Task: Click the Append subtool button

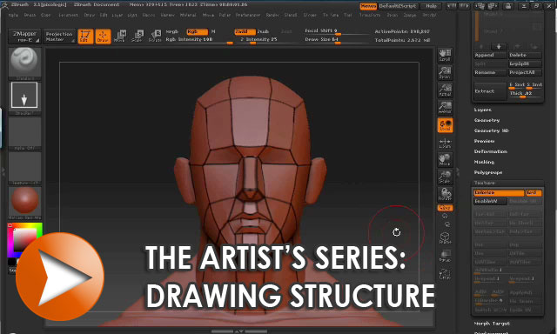Action: pos(490,55)
